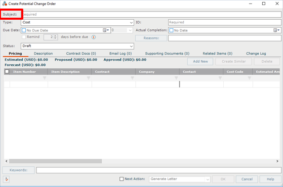Click the Subject label button
Viewport: 283px width, 187px height.
[11, 15]
